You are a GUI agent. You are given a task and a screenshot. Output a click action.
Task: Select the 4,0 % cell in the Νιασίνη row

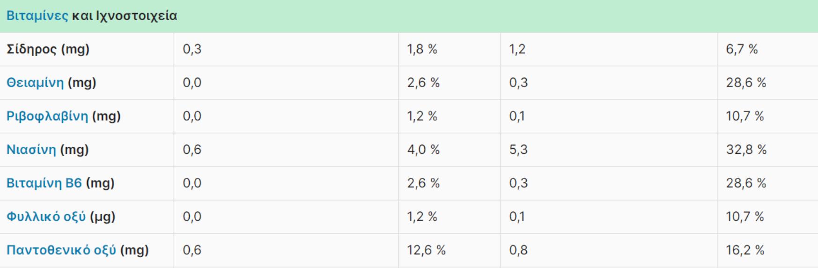(423, 150)
